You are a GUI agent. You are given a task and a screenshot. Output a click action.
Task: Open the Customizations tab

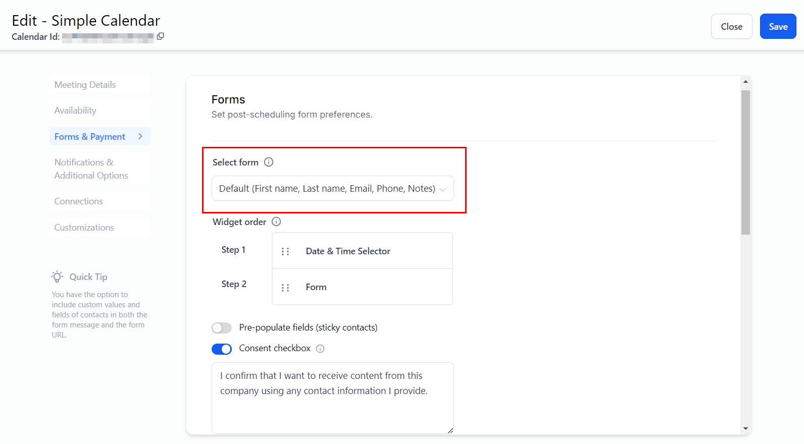tap(84, 228)
